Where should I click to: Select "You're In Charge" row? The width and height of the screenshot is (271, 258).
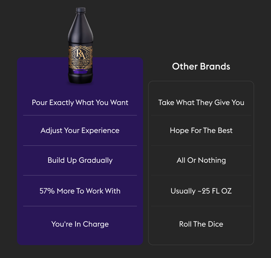80,224
